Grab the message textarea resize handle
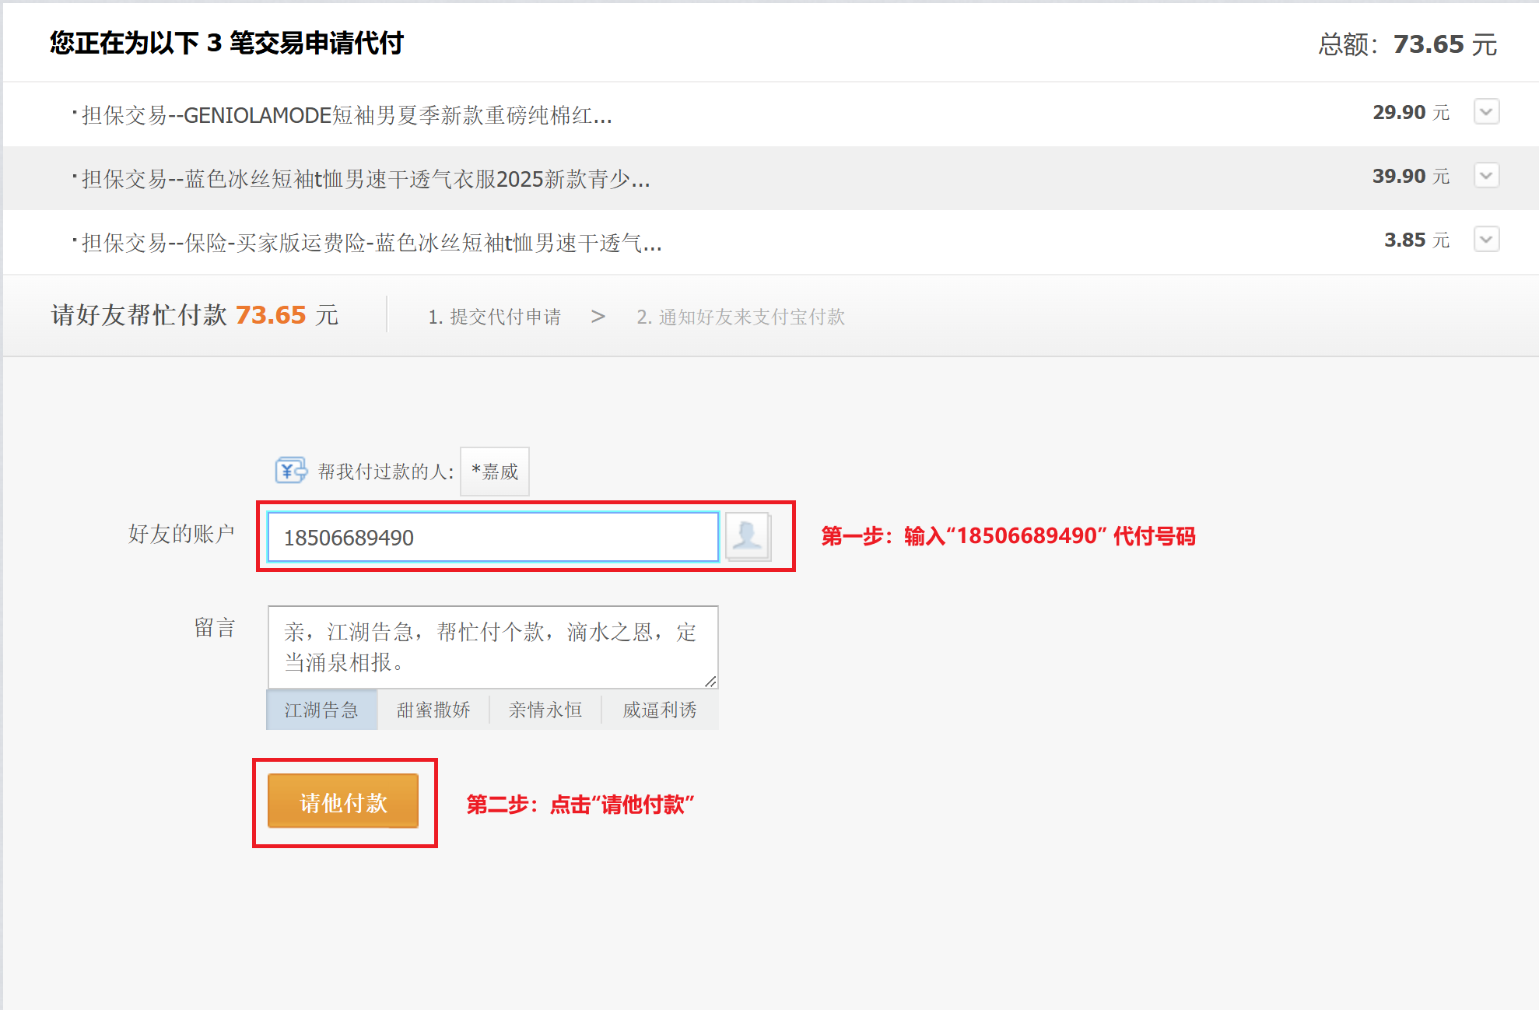 click(x=710, y=682)
